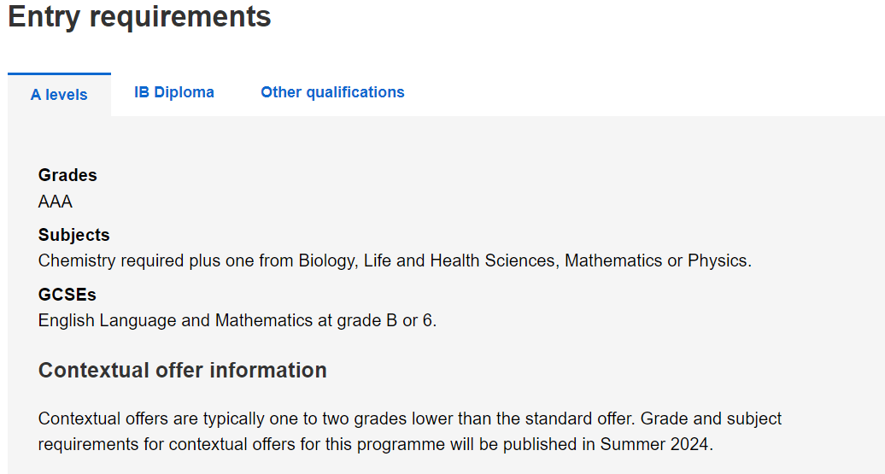This screenshot has height=474, width=885.
Task: Click Contextual offer information heading
Action: point(182,370)
